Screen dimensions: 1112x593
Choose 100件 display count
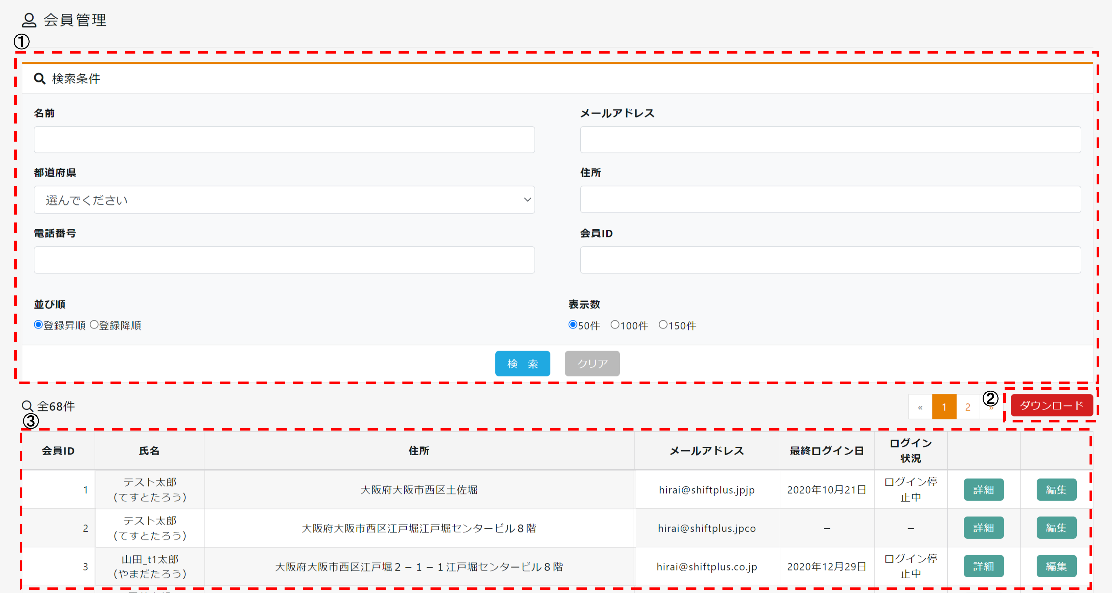pos(615,325)
